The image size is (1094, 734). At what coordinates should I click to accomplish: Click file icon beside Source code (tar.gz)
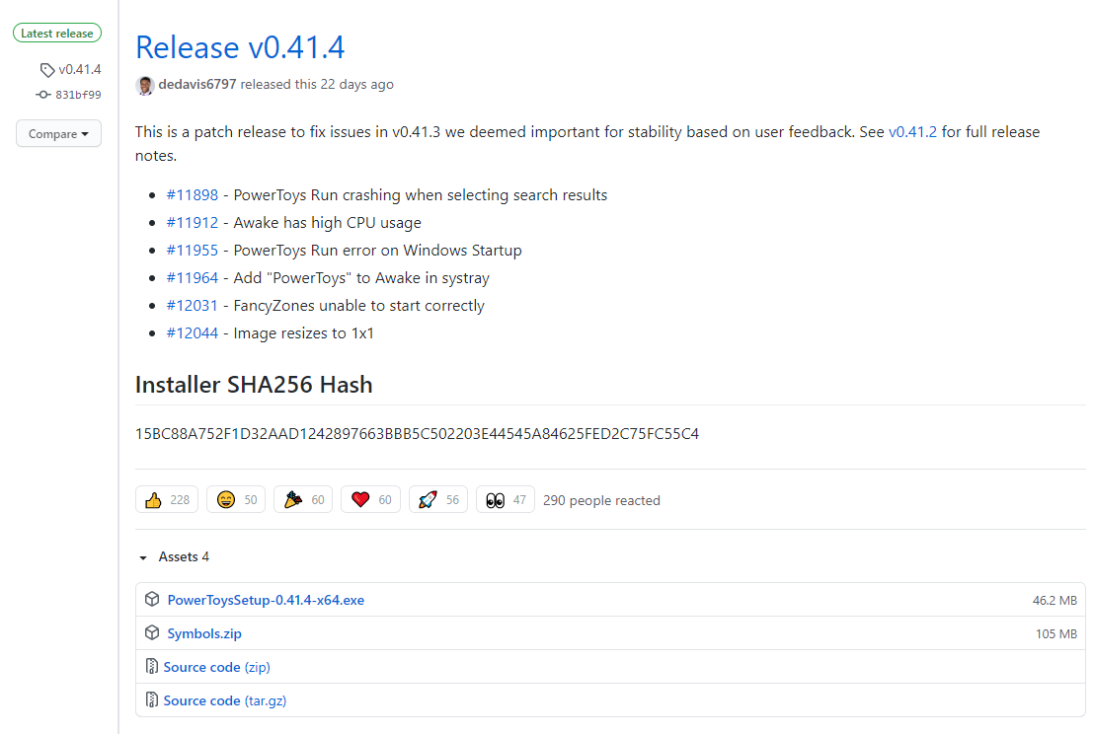(x=151, y=699)
